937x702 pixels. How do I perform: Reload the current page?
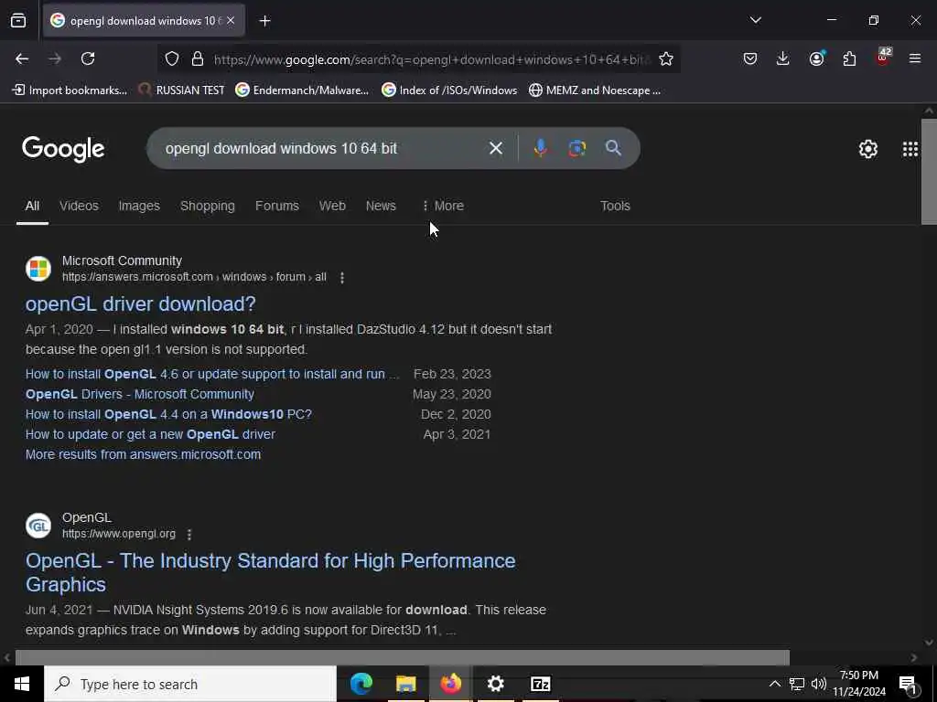pos(88,58)
